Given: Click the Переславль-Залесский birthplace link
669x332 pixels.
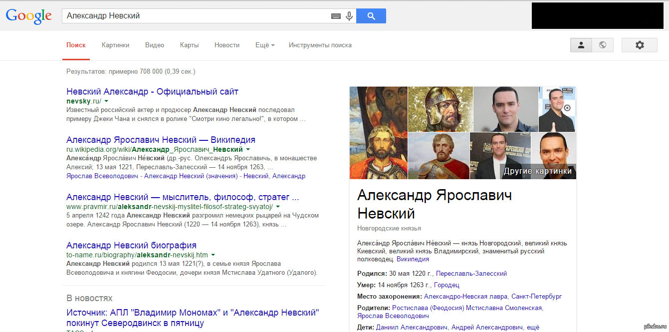Looking at the screenshot, I should [x=471, y=273].
